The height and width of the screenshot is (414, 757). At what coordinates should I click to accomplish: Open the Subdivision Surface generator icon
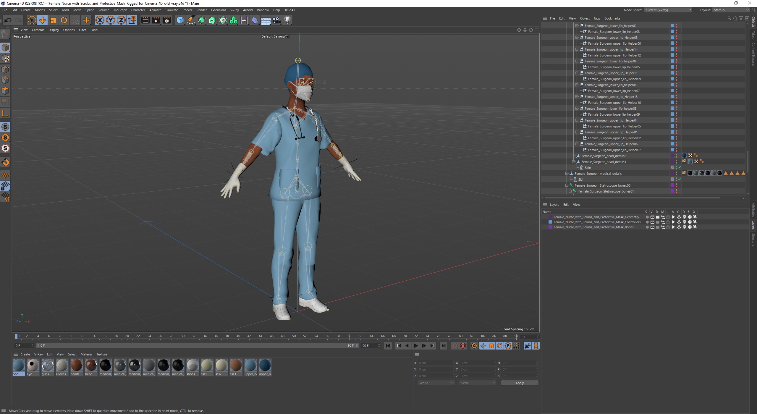coord(202,20)
